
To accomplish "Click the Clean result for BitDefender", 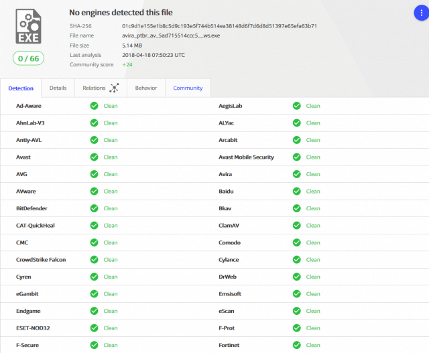I will 111,208.
